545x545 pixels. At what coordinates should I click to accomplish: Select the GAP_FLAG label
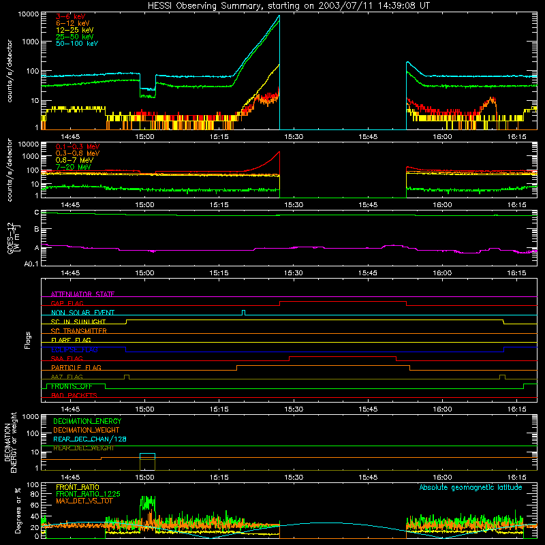pyautogui.click(x=67, y=303)
